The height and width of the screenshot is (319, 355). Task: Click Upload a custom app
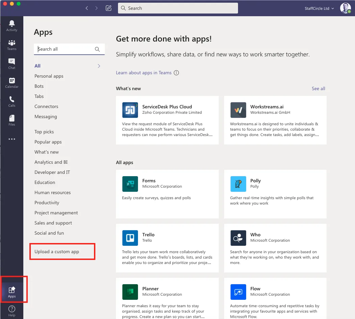tap(57, 251)
